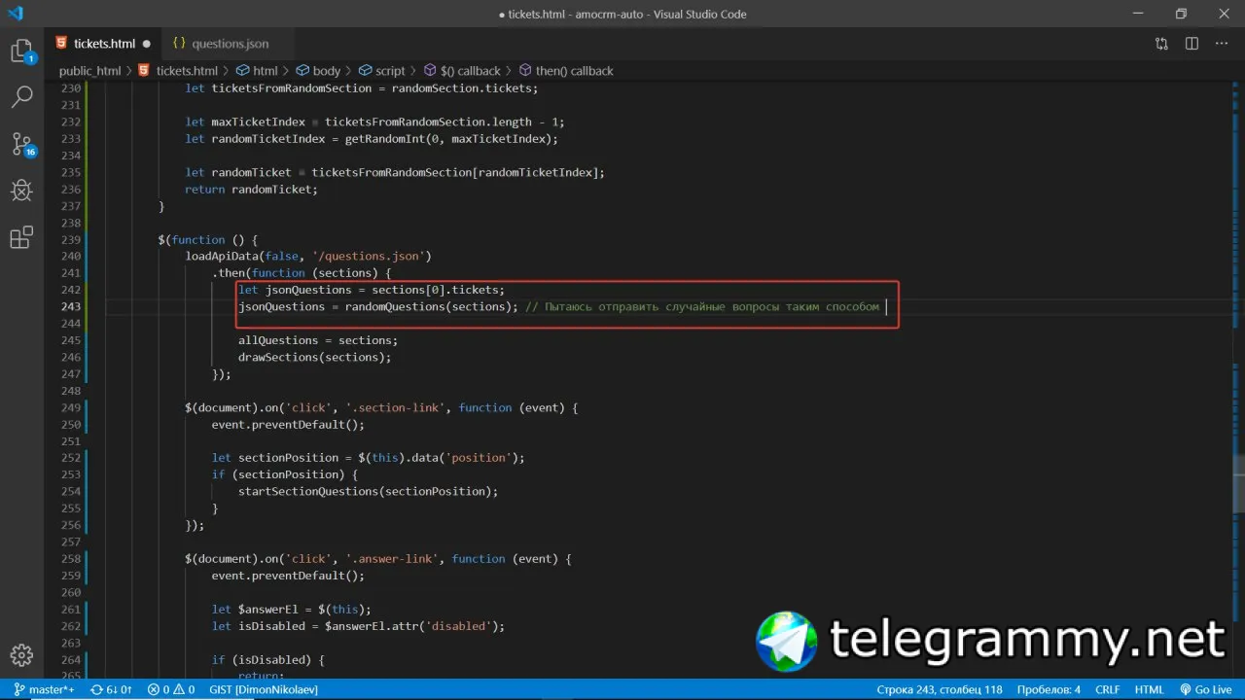Viewport: 1245px width, 700px height.
Task: Change CRLF end of line sequence
Action: [x=1107, y=689]
